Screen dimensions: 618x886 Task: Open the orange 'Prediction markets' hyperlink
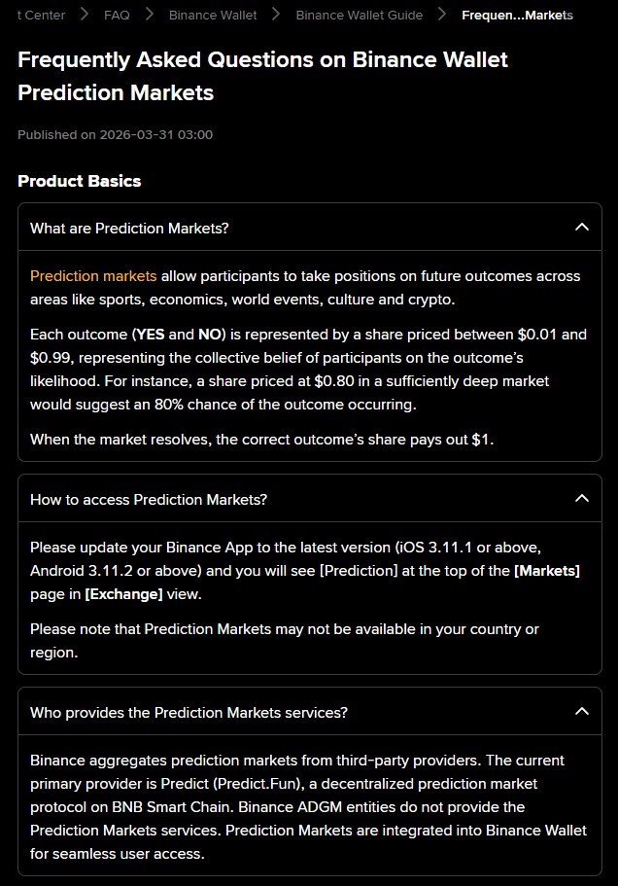[x=93, y=276]
